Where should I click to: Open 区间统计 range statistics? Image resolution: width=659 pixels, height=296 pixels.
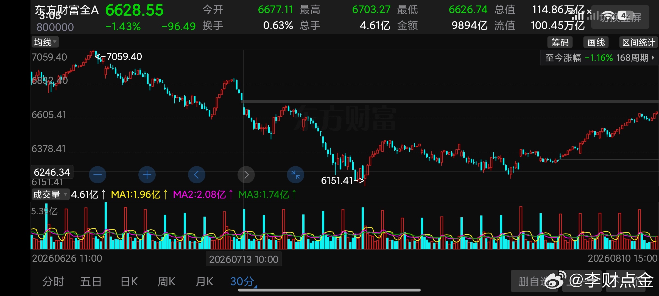point(638,42)
